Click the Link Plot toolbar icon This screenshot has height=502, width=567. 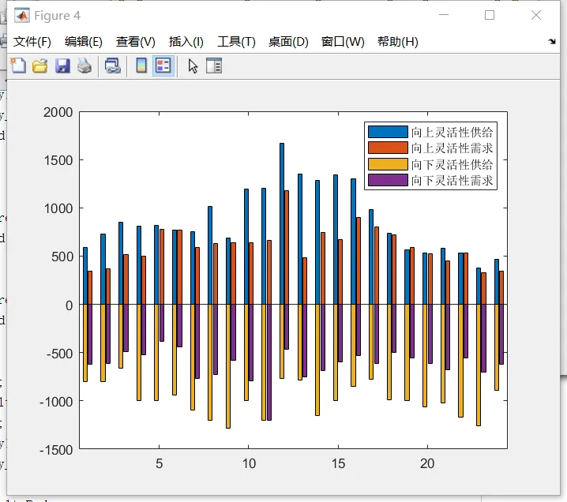pyautogui.click(x=112, y=66)
